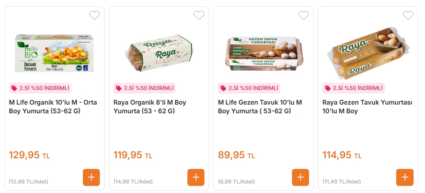View the M Life Gezen Tavuk product photo

[x=263, y=54]
